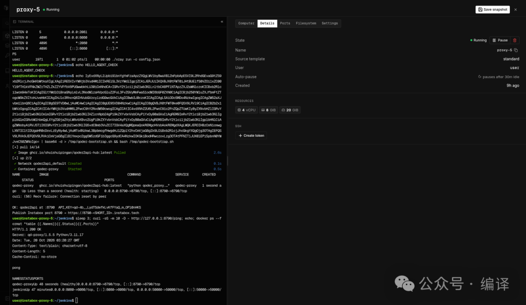Open the Ports tab

coord(285,23)
